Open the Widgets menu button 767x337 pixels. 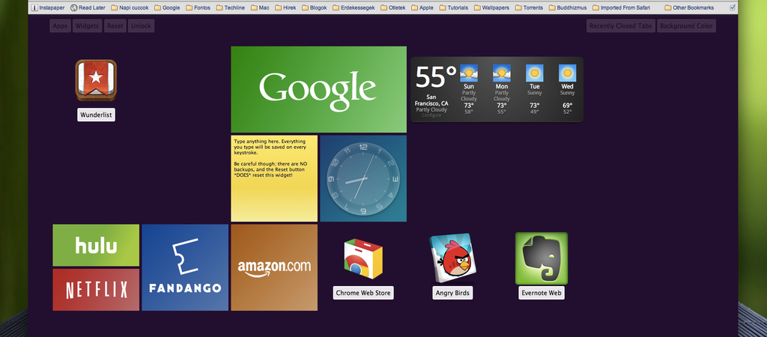pyautogui.click(x=87, y=26)
